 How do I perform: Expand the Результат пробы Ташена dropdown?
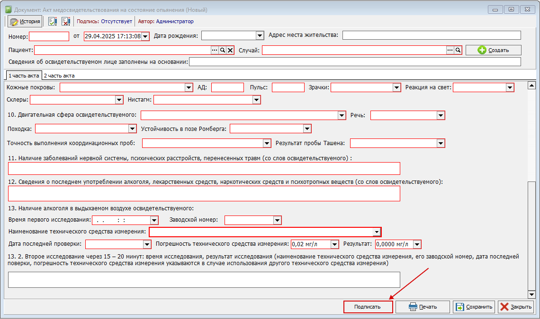click(441, 143)
